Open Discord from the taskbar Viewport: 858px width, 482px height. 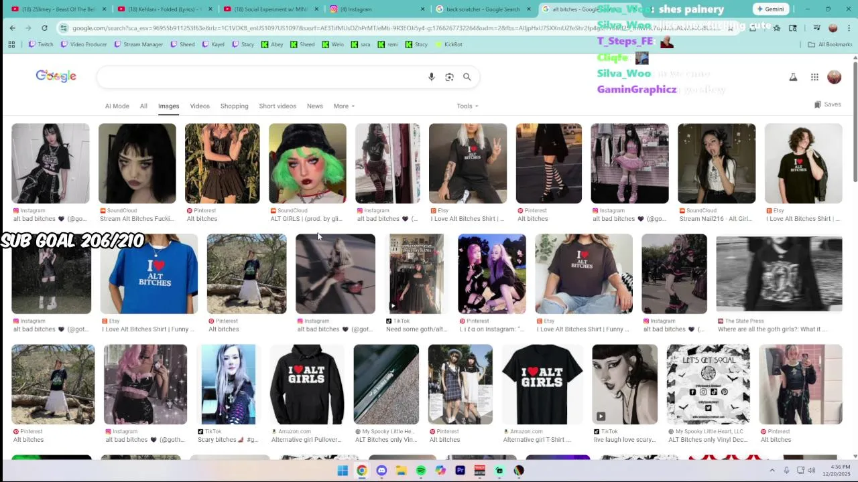point(381,471)
